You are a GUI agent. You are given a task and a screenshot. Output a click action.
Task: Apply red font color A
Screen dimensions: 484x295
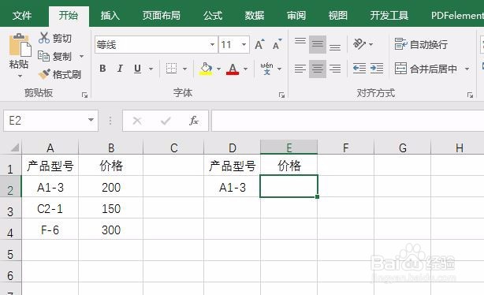tap(233, 69)
